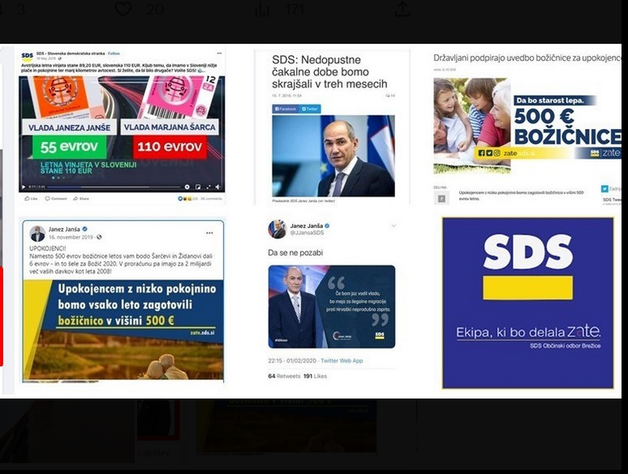The height and width of the screenshot is (474, 628).
Task: Click the 171 views count
Action: (x=295, y=9)
